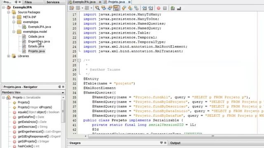The width and height of the screenshot is (264, 148).
Task: Collapse the exemplojpa package node
Action: [14, 22]
